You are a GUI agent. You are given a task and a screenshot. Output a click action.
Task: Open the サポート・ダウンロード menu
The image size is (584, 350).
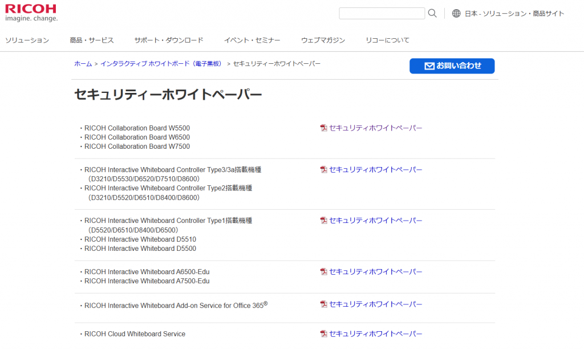pyautogui.click(x=169, y=40)
